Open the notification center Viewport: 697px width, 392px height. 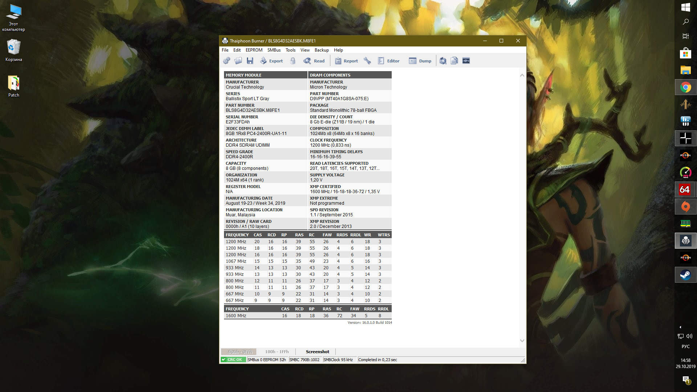686,380
